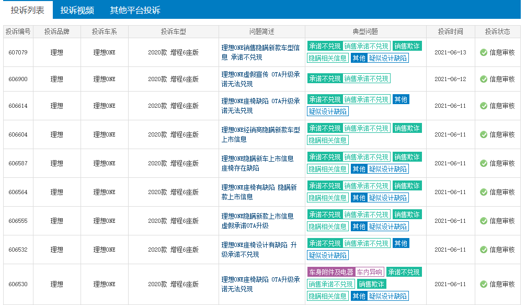Open the 其他平台投诉 tab
The width and height of the screenshot is (526, 305).
pyautogui.click(x=135, y=10)
